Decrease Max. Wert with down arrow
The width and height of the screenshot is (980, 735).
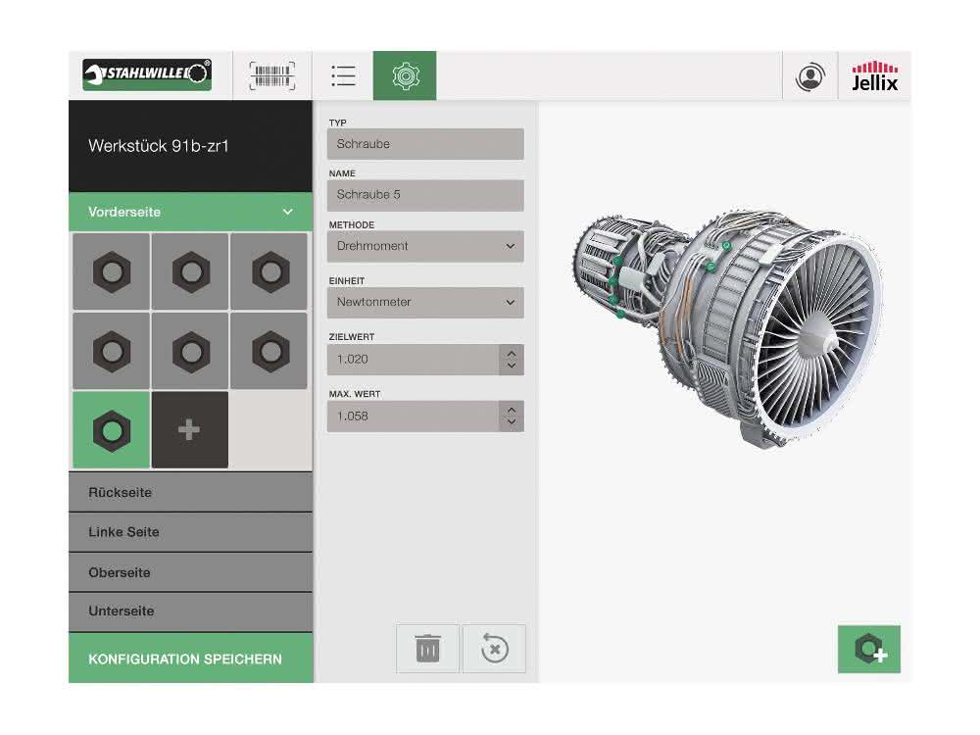512,423
